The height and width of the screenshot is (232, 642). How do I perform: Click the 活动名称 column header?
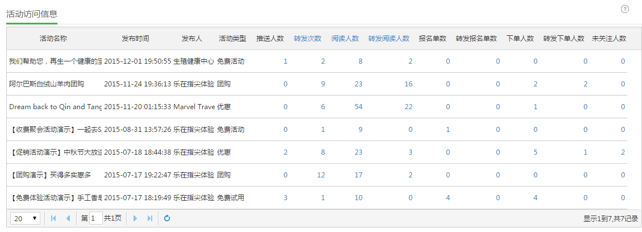(x=53, y=39)
